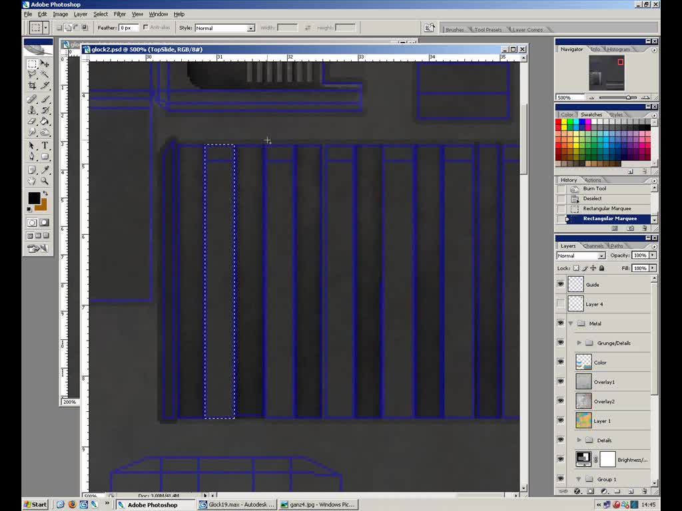
Task: Select the Lasso tool
Action: [32, 73]
